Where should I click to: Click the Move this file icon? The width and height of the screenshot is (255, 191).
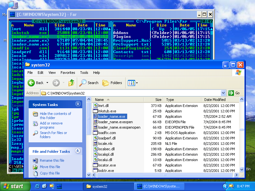pos(35,167)
